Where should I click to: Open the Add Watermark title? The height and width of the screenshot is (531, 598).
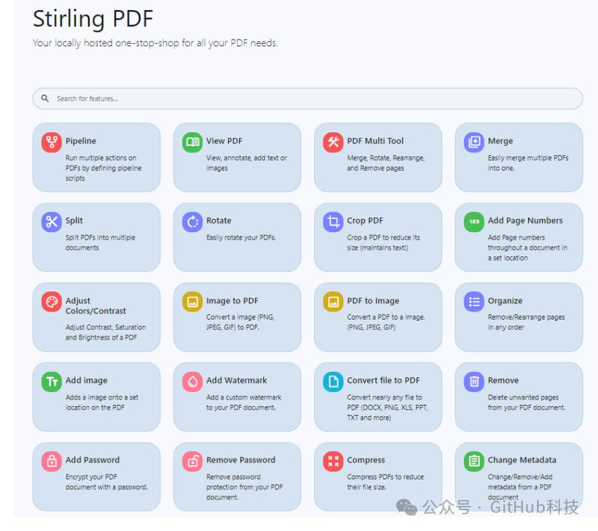point(236,381)
